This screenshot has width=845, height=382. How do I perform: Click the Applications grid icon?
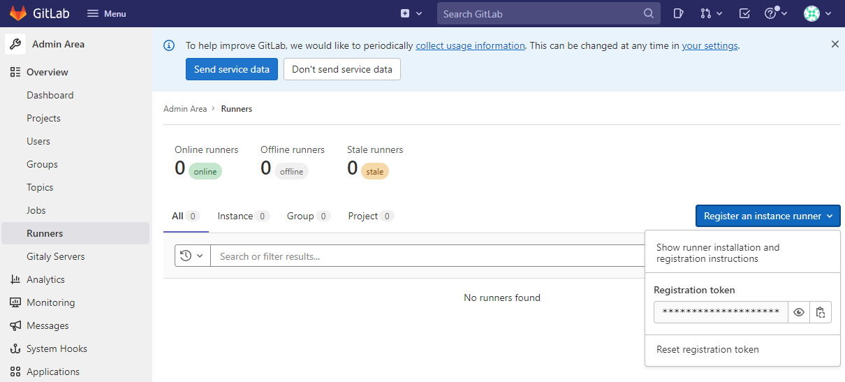coord(15,372)
